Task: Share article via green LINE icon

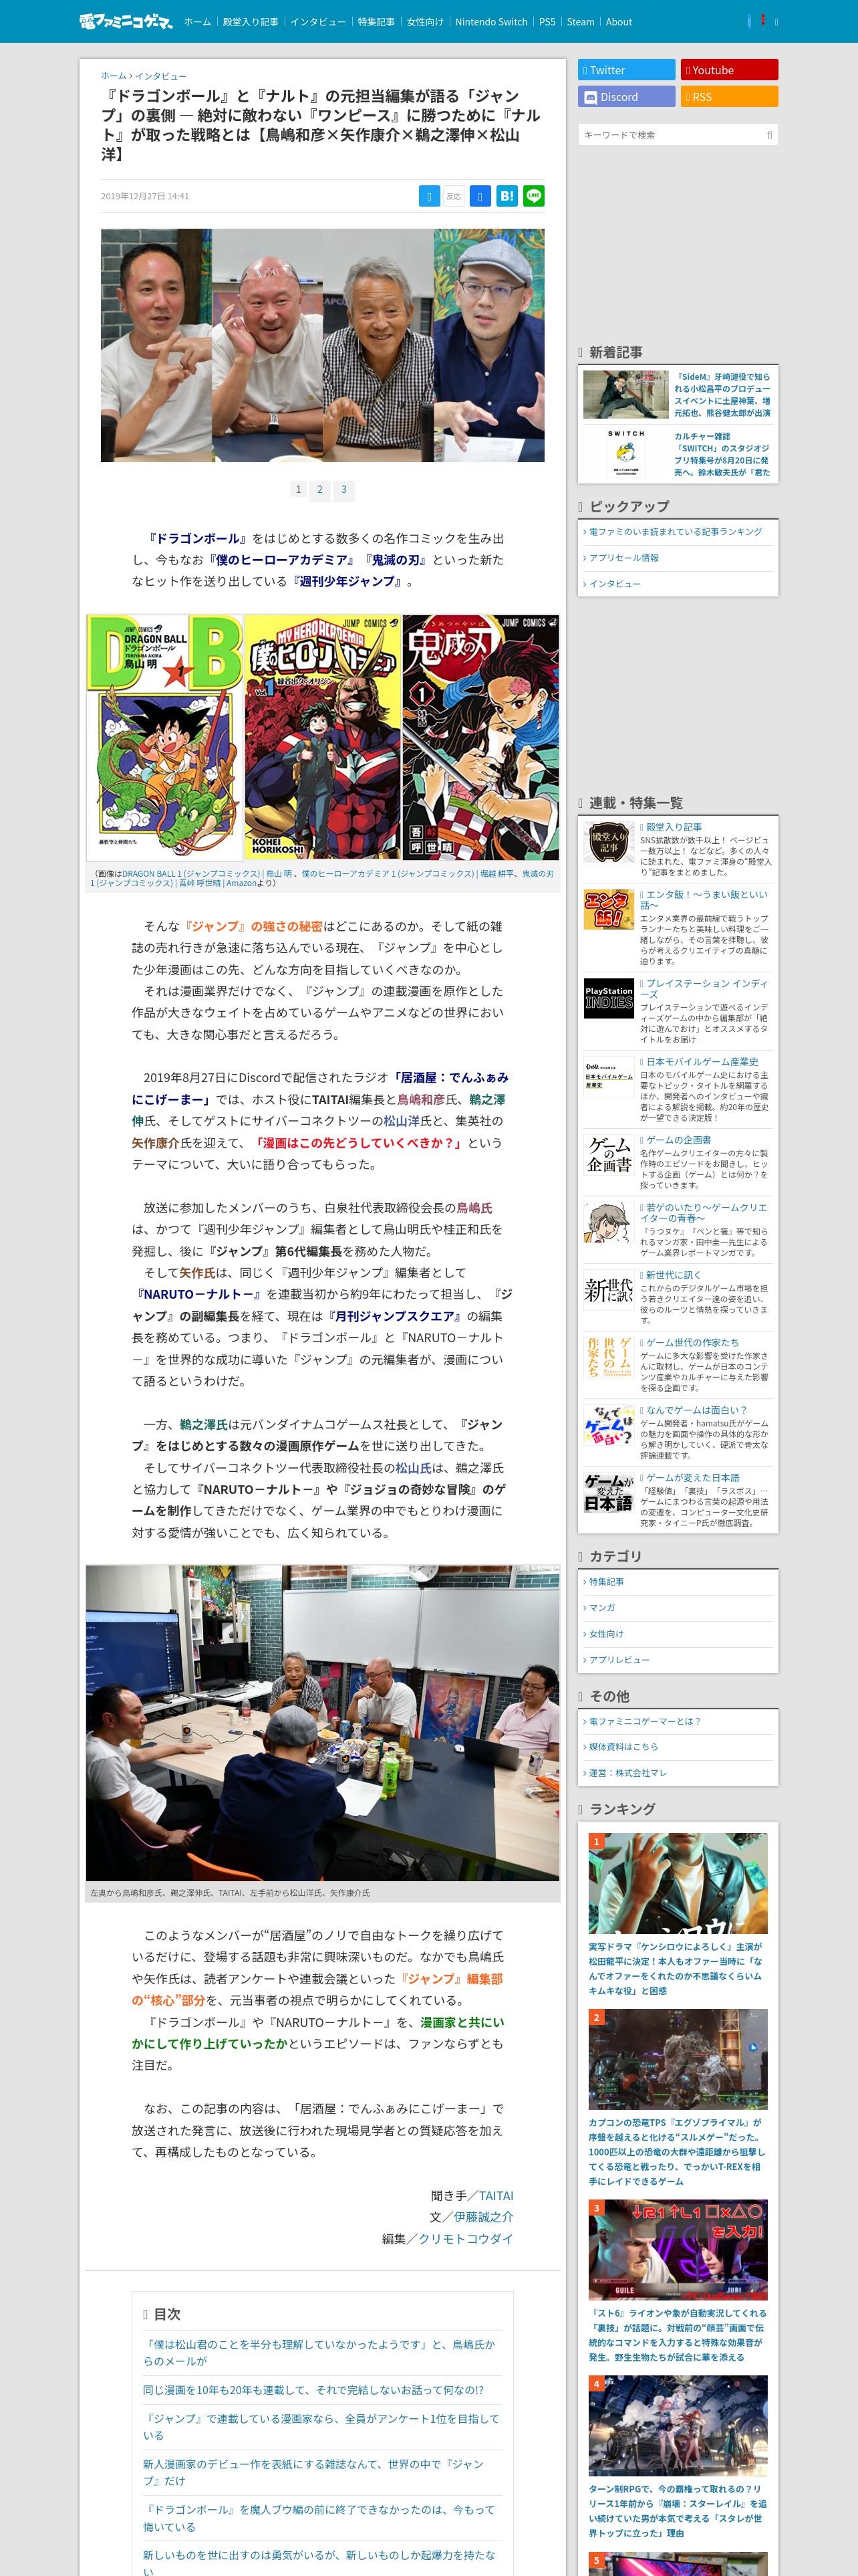Action: click(535, 196)
